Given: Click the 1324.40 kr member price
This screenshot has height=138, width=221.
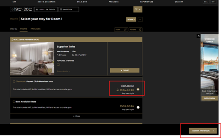Looking at the screenshot, I should (x=127, y=90).
